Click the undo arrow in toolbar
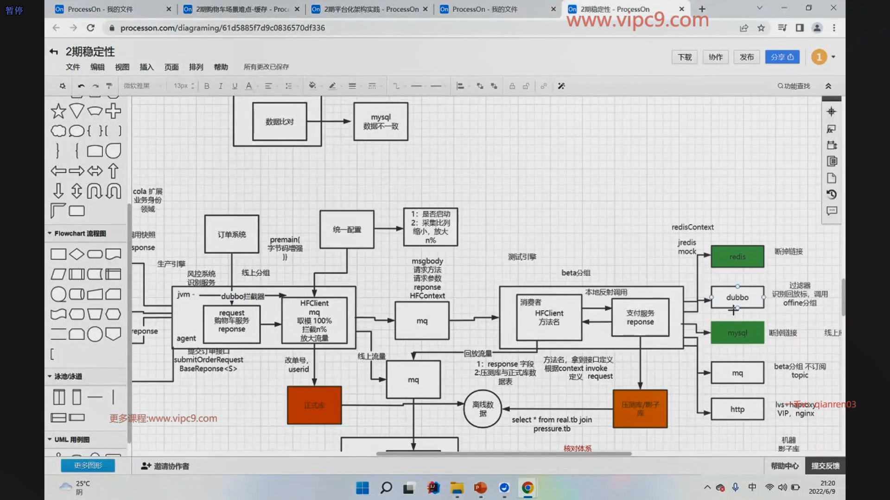890x500 pixels. [x=81, y=86]
